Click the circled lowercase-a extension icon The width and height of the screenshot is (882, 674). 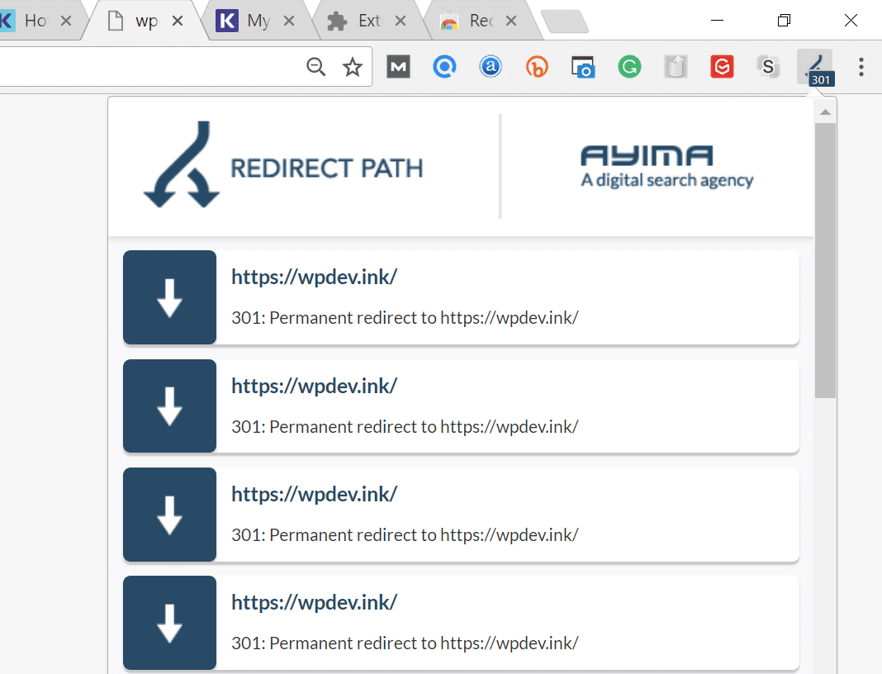pyautogui.click(x=491, y=67)
